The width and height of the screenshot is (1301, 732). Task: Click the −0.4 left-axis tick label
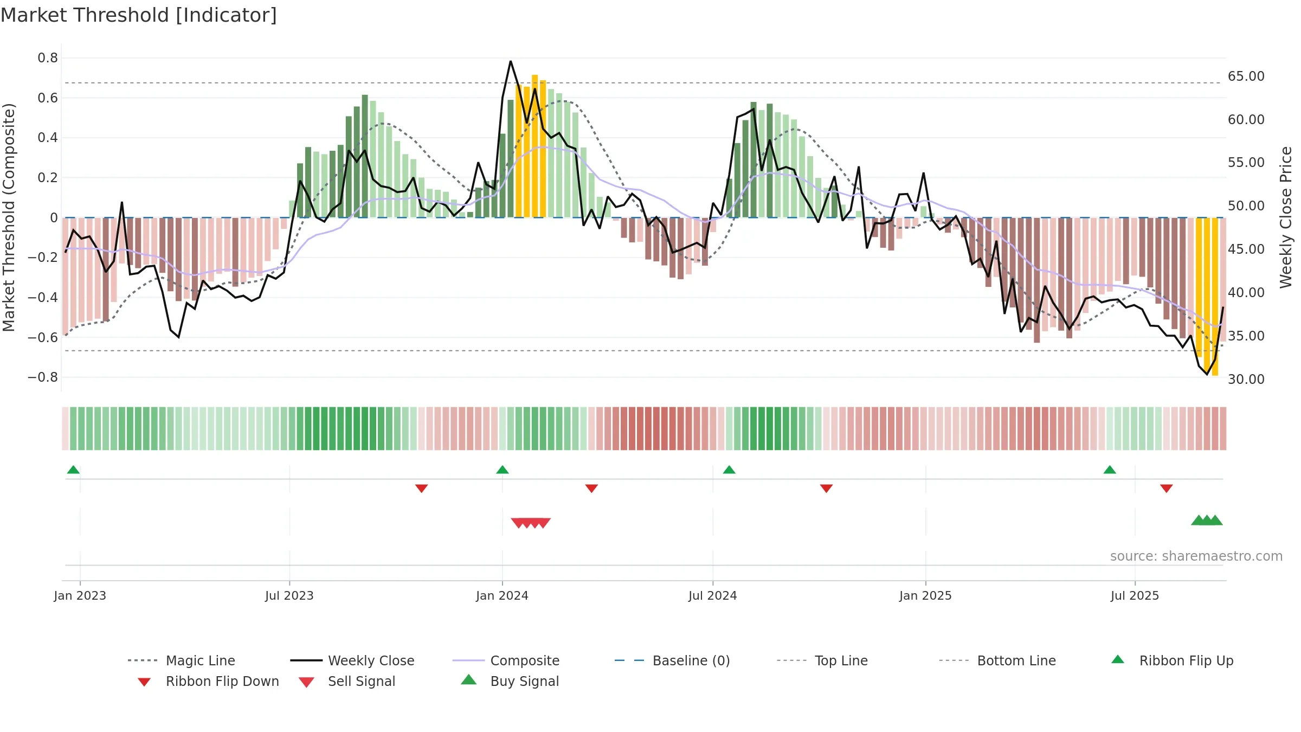(x=43, y=297)
